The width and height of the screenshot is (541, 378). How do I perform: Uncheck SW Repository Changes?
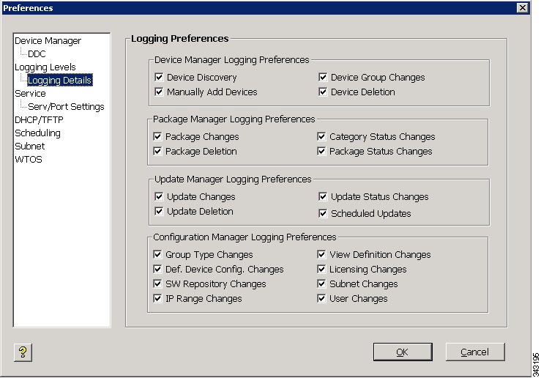[157, 283]
